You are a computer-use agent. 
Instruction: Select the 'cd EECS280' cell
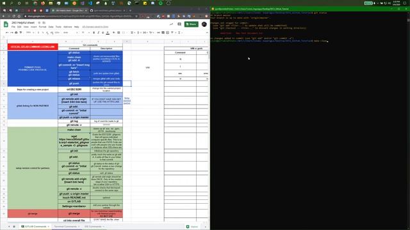74,89
